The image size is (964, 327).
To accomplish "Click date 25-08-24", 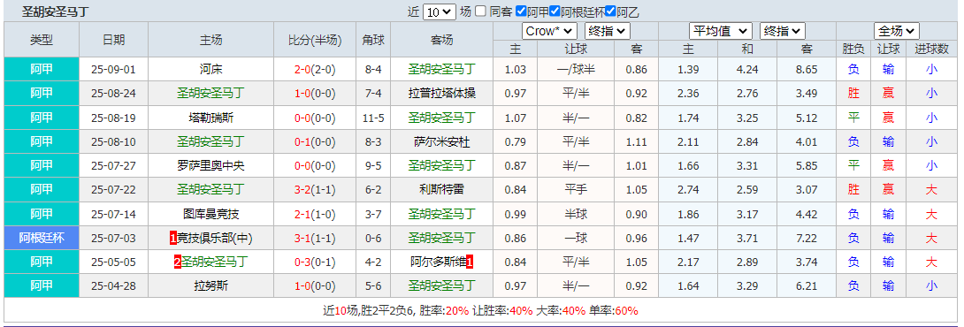I will (x=114, y=94).
